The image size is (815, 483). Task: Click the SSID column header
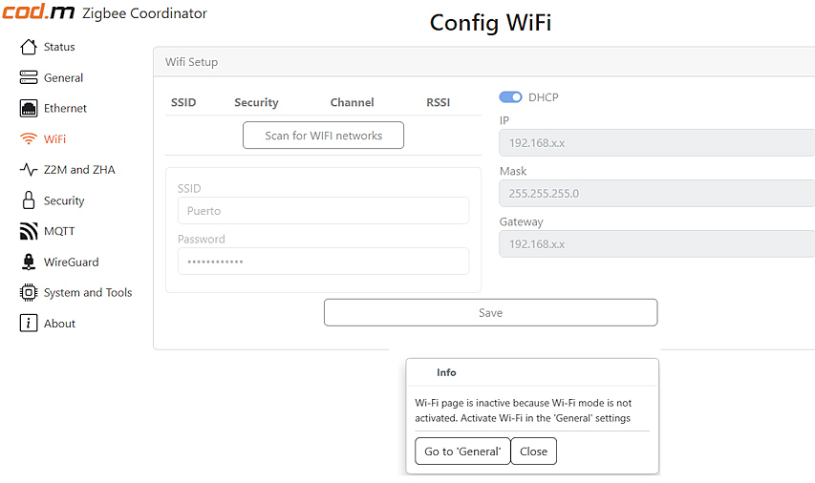tap(183, 102)
